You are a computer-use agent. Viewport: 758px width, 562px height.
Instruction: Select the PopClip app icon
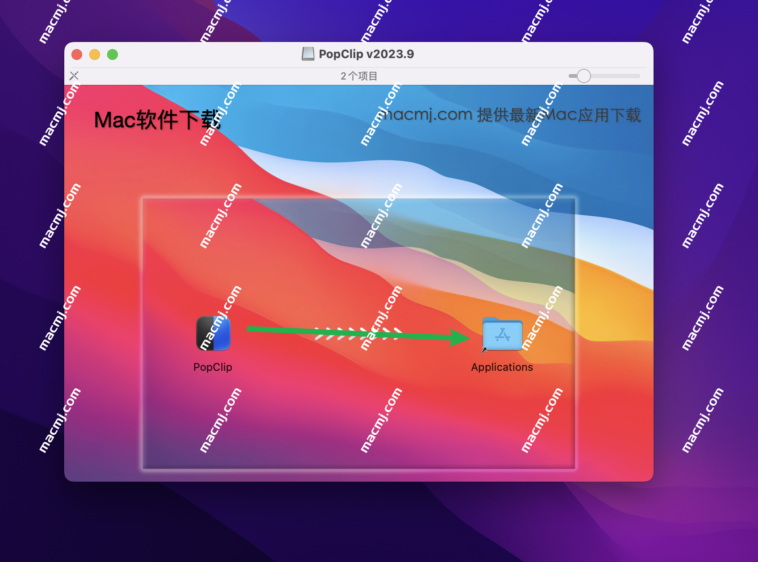pos(213,334)
